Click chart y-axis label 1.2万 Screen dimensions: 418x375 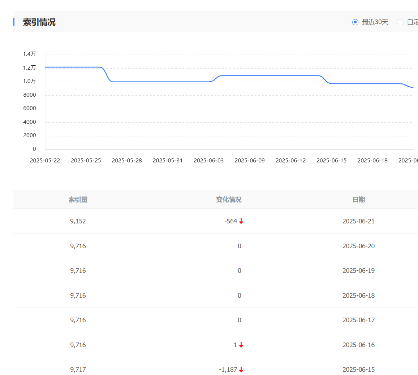29,67
